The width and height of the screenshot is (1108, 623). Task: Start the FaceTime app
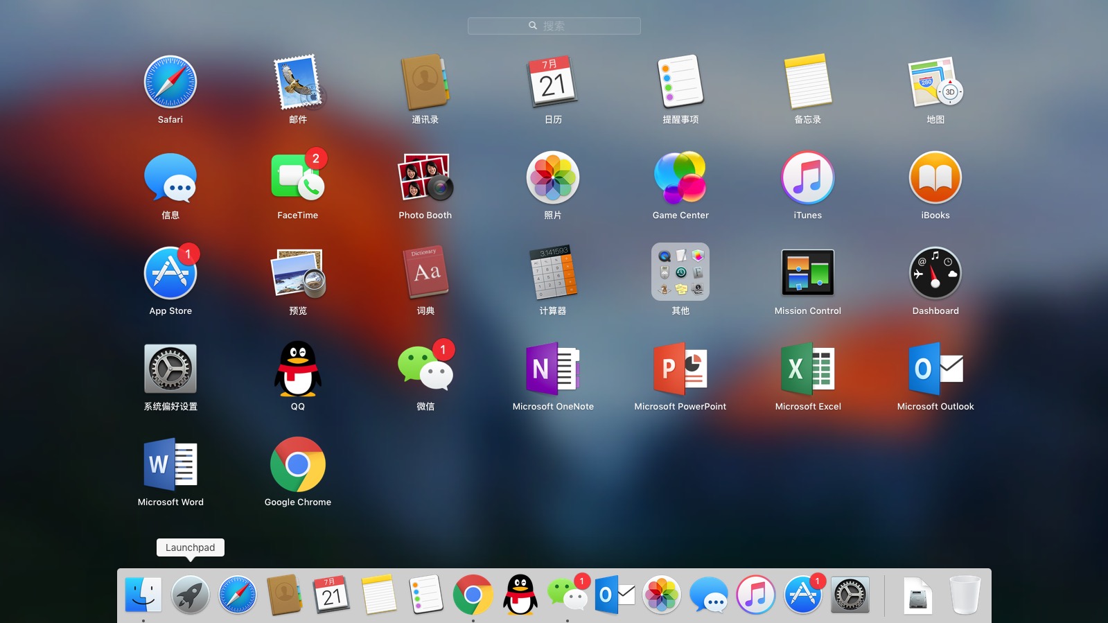pos(298,177)
